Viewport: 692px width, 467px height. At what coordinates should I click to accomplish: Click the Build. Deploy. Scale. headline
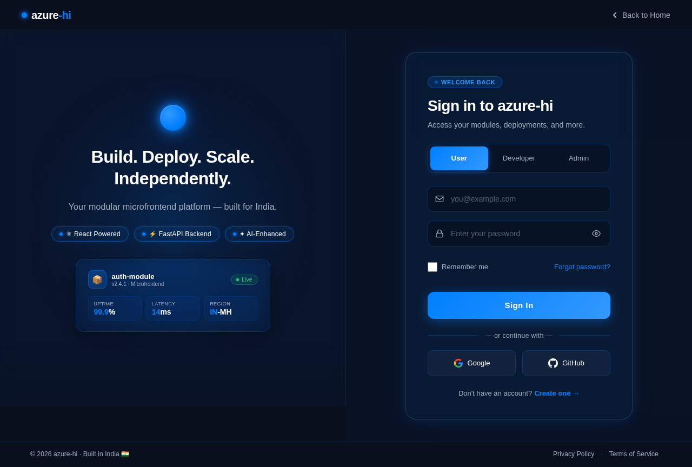point(172,168)
